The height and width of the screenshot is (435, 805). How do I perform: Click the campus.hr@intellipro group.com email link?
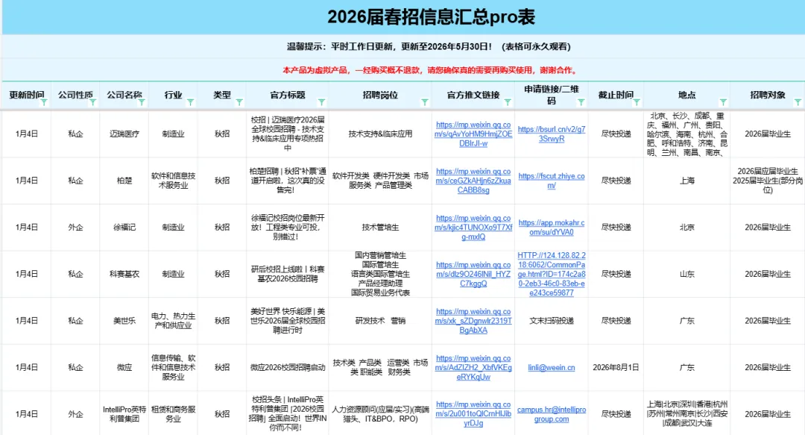[x=552, y=414]
